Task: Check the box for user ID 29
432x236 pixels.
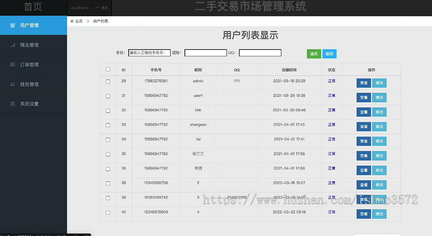Action: 108,82
